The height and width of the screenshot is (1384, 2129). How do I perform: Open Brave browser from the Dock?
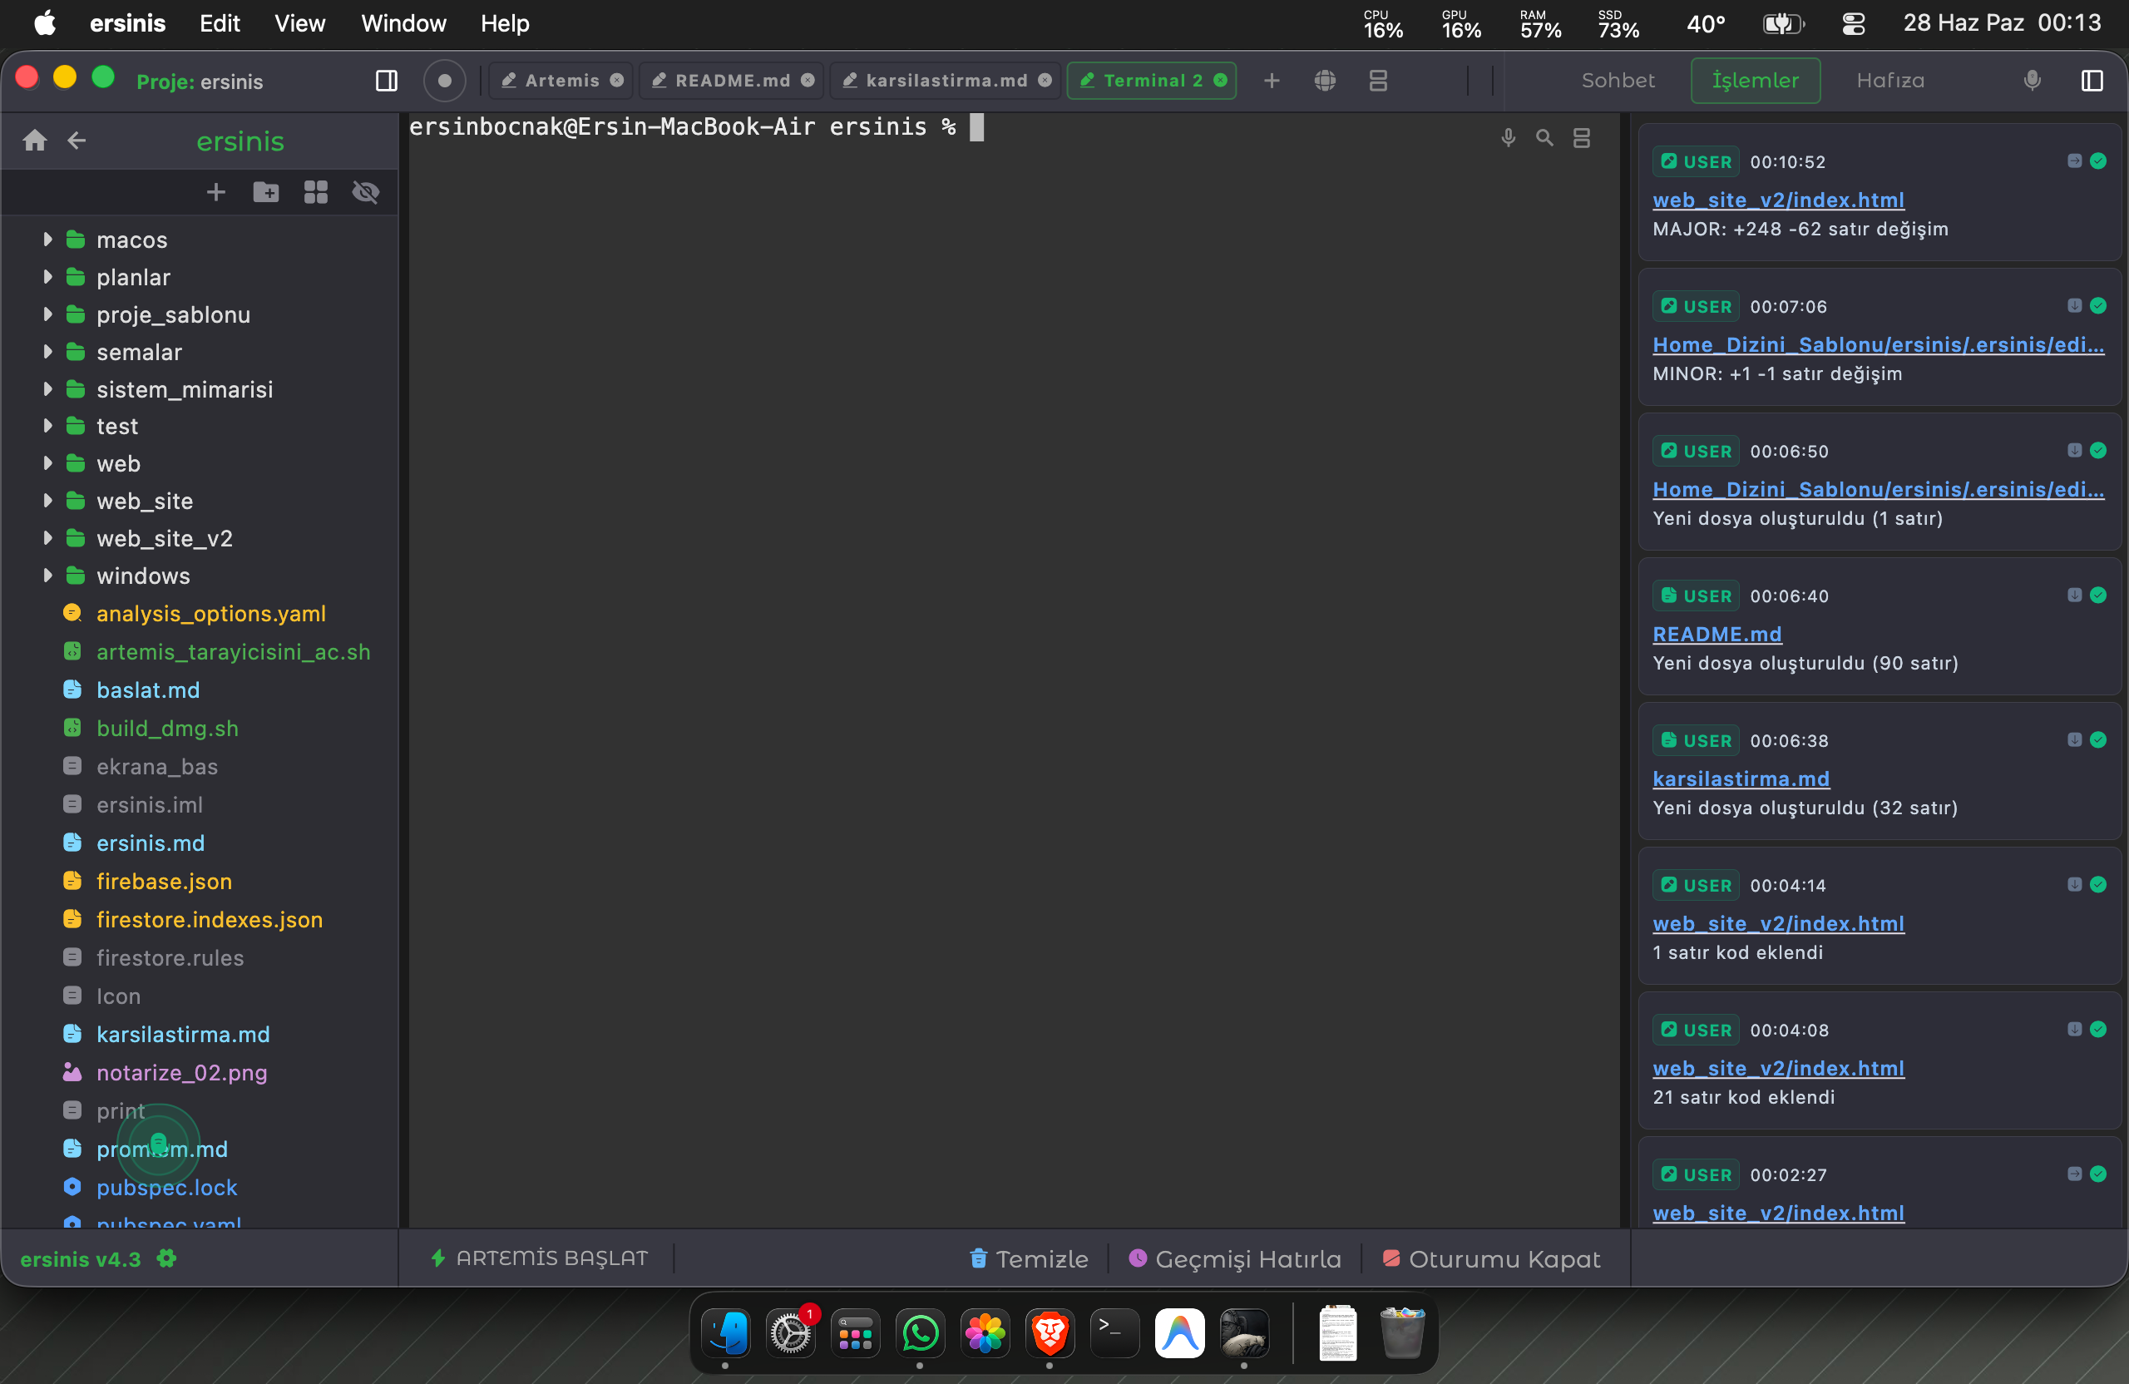coord(1050,1333)
